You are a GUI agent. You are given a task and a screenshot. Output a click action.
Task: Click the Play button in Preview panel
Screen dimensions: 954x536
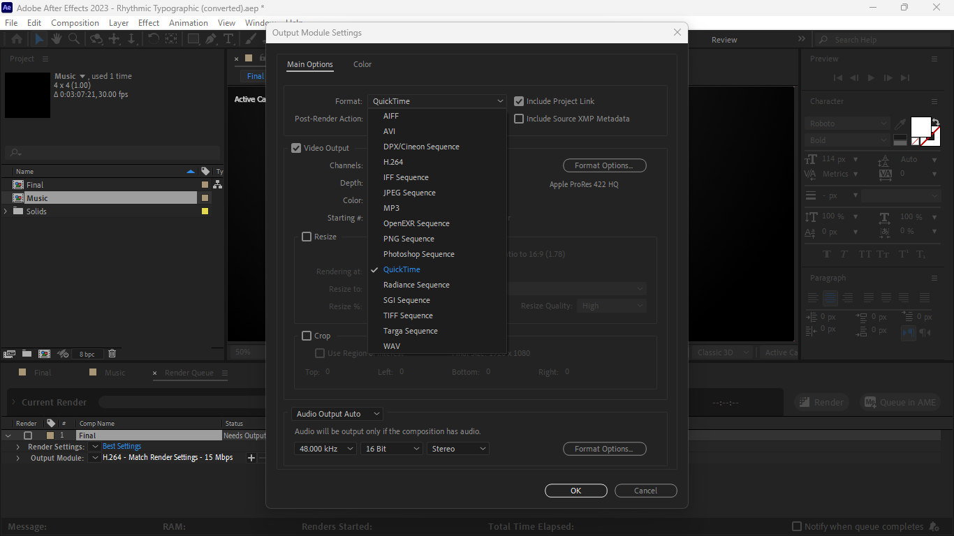(871, 78)
